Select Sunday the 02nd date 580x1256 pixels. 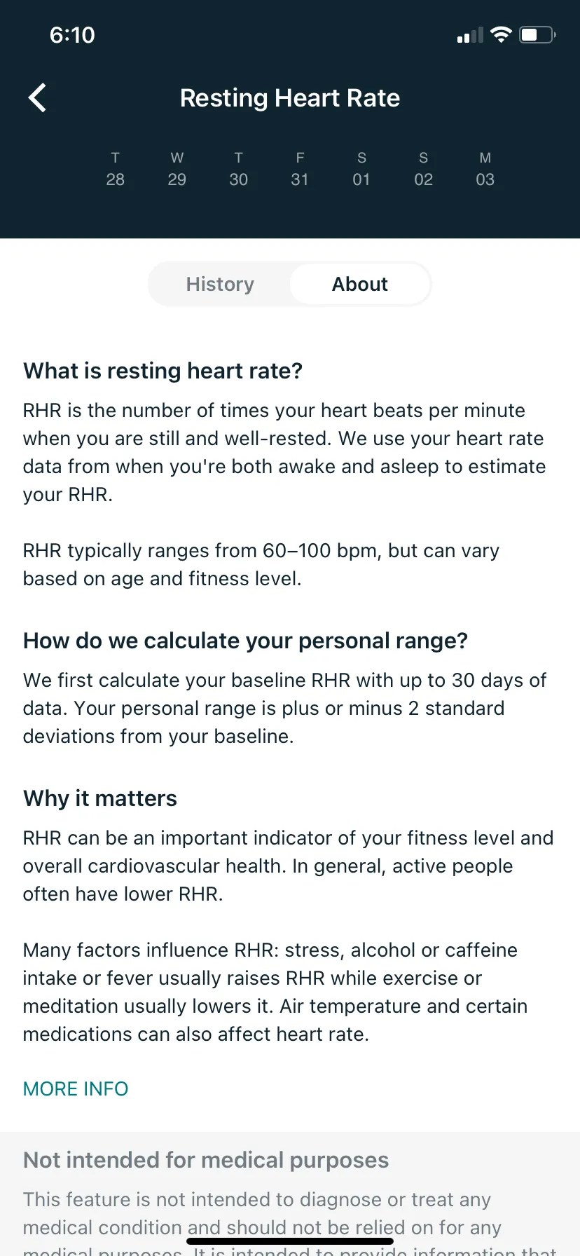423,169
